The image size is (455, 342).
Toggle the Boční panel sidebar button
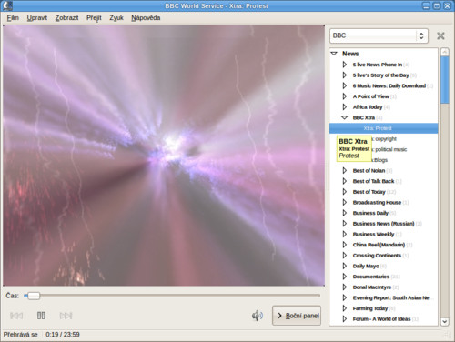tap(297, 316)
